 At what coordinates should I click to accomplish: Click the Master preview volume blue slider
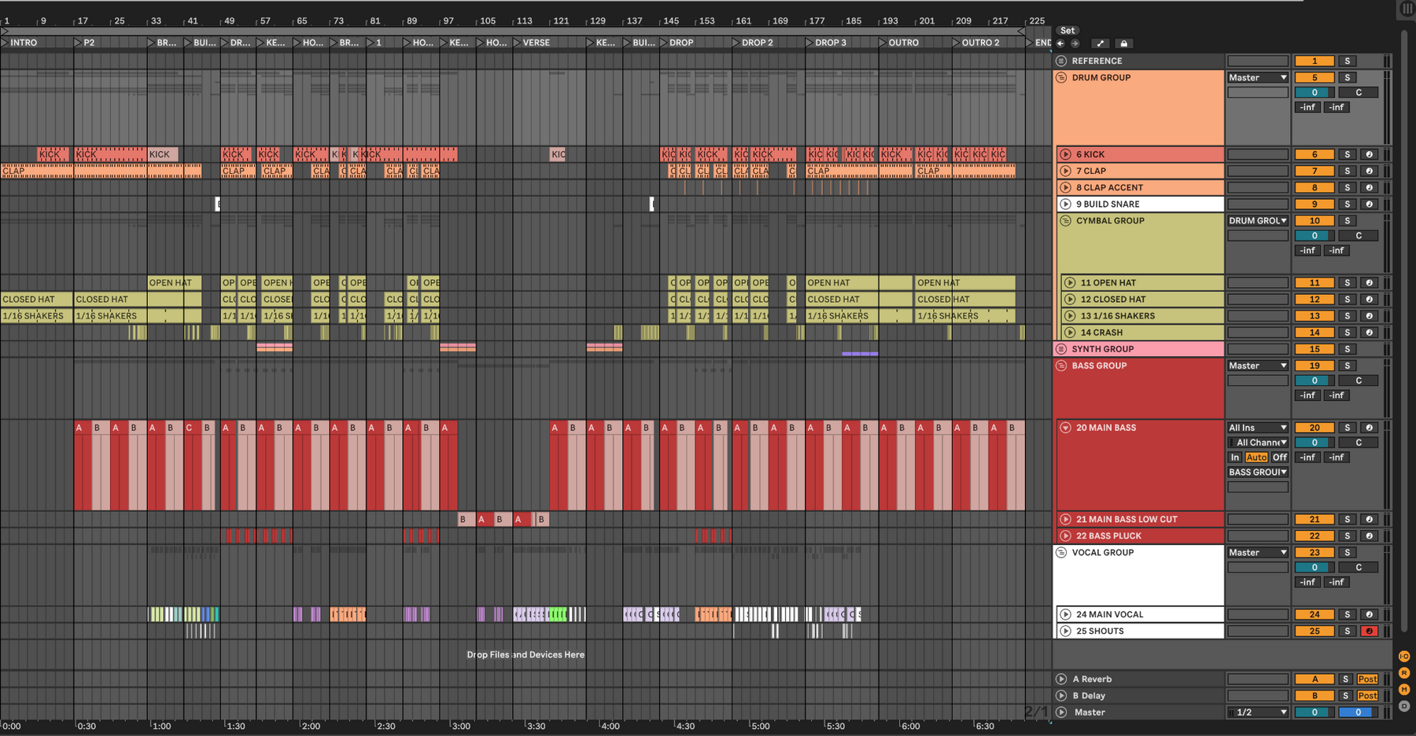point(1358,712)
